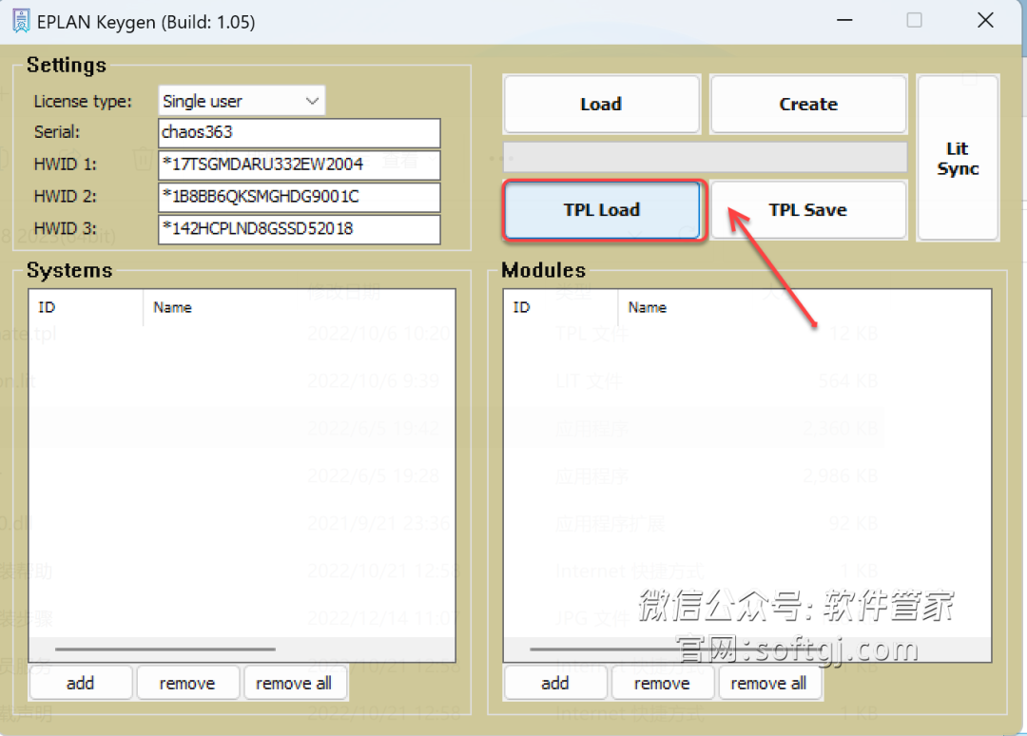
Task: Focus the HWID 2 text field
Action: (x=300, y=197)
